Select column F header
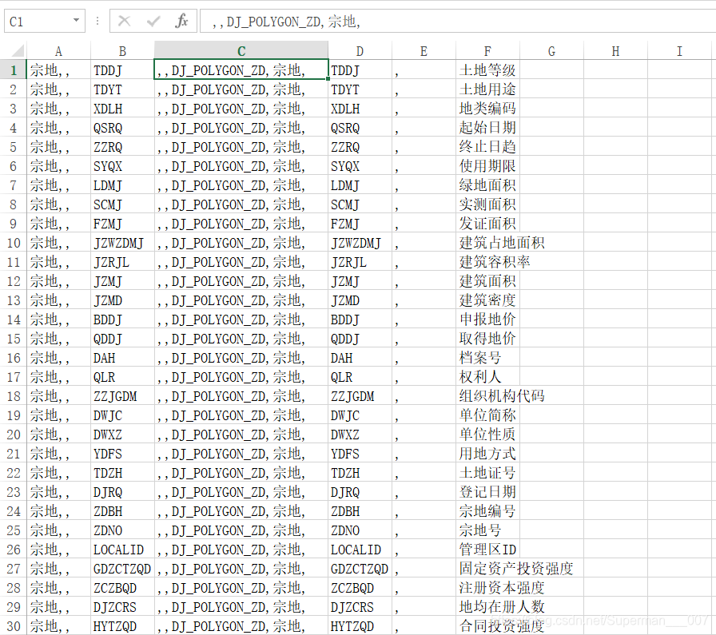 (x=487, y=50)
